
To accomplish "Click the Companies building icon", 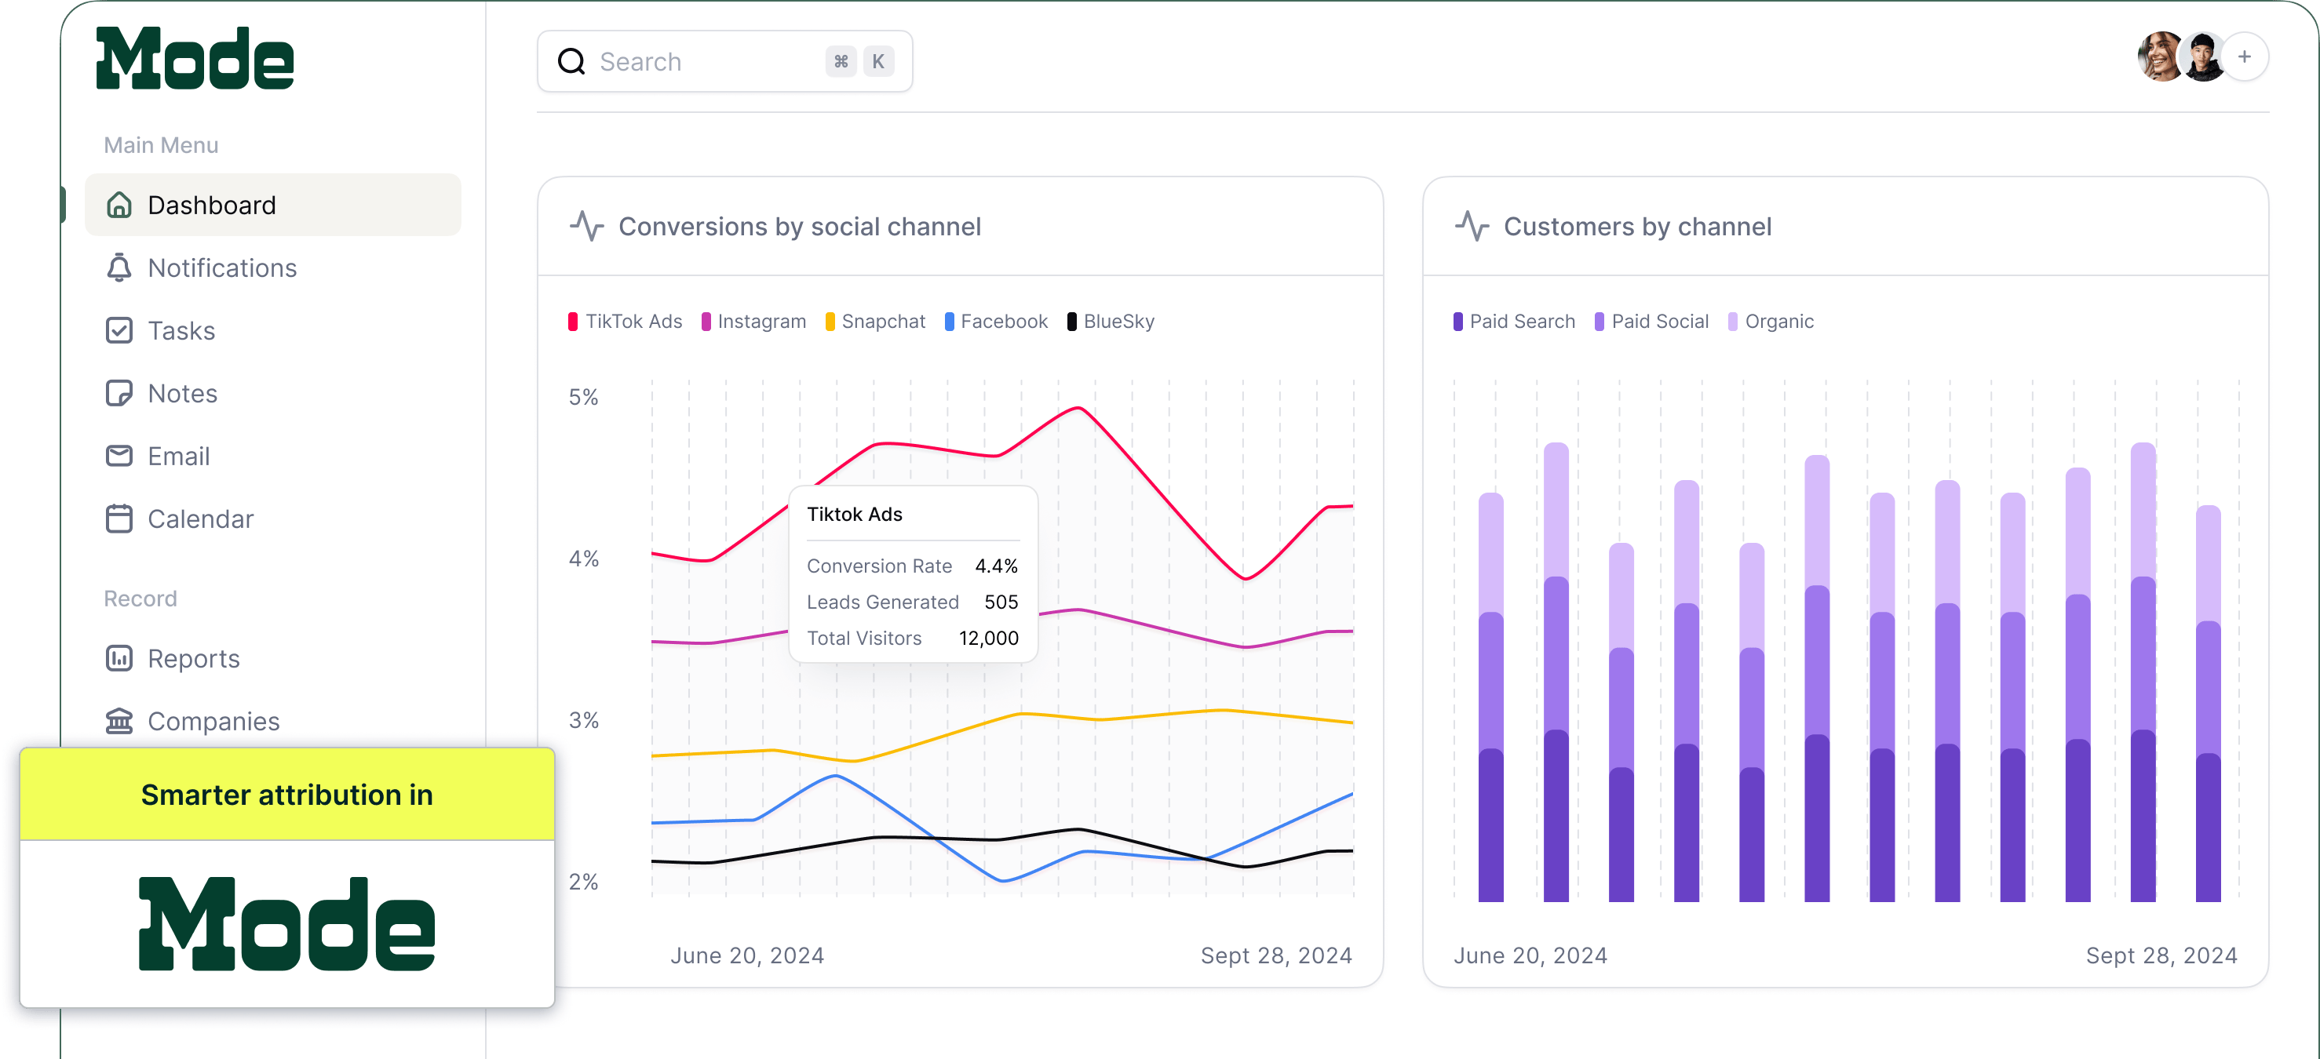I will tap(119, 722).
